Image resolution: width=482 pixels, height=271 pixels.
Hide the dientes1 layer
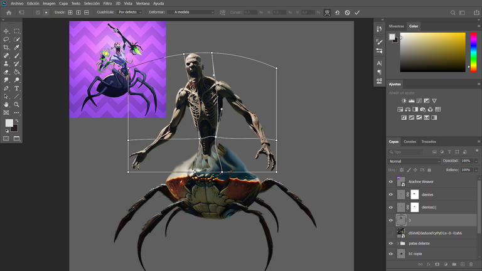click(391, 208)
